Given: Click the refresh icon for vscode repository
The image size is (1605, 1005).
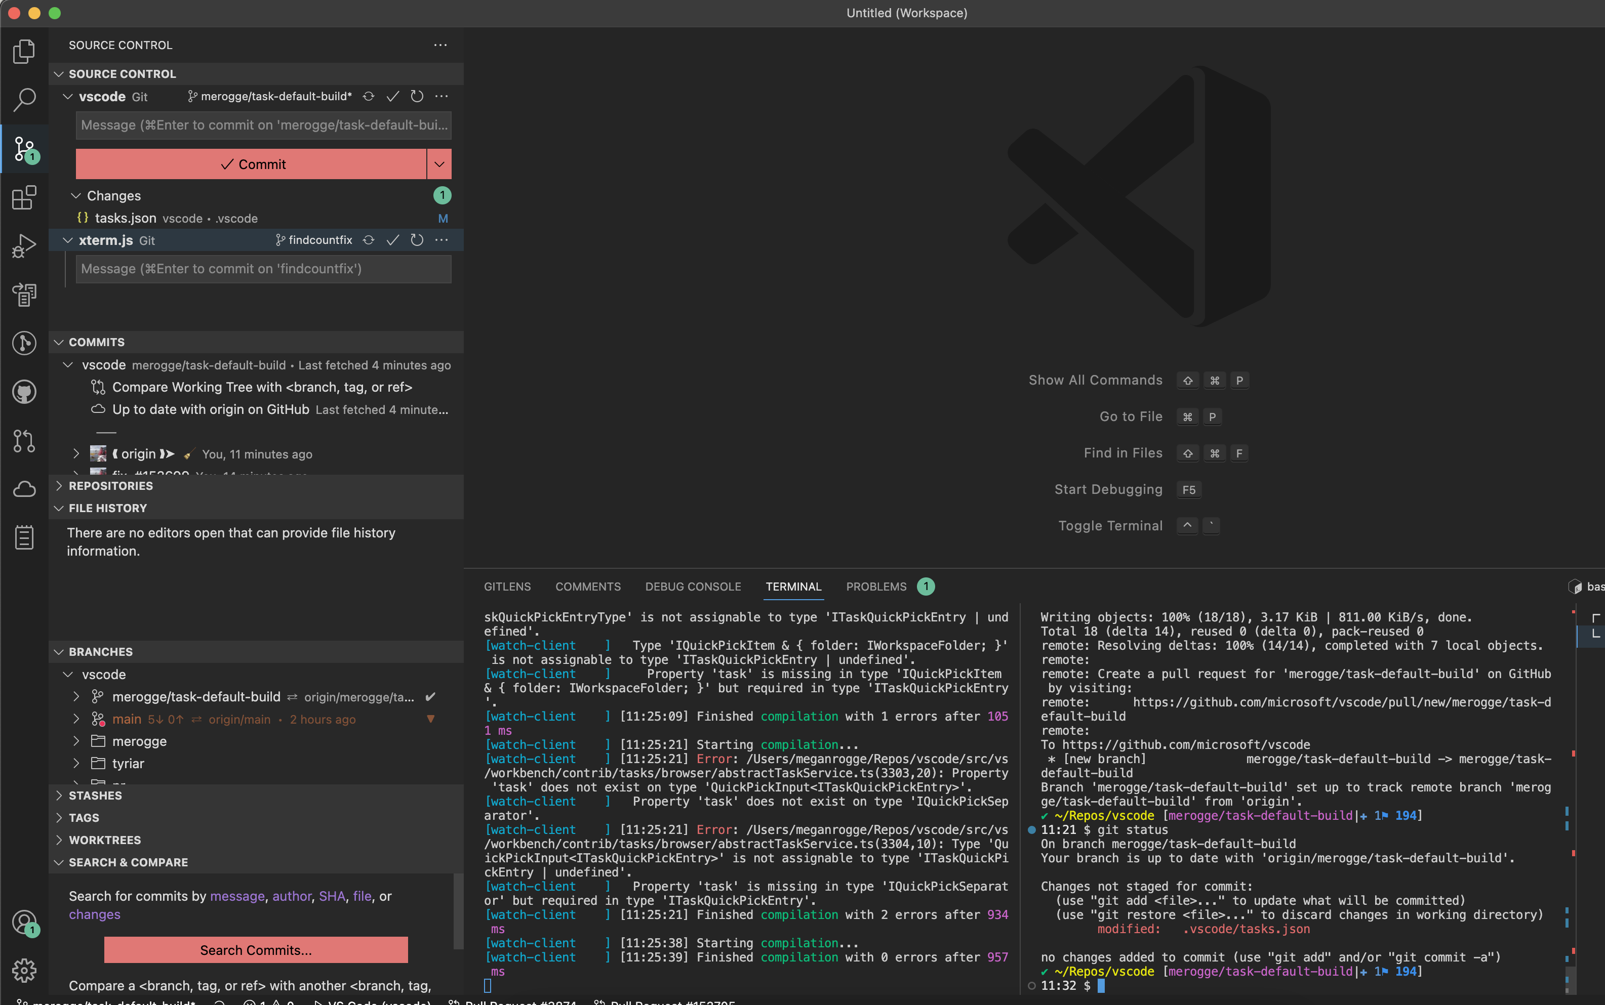Looking at the screenshot, I should pos(417,96).
